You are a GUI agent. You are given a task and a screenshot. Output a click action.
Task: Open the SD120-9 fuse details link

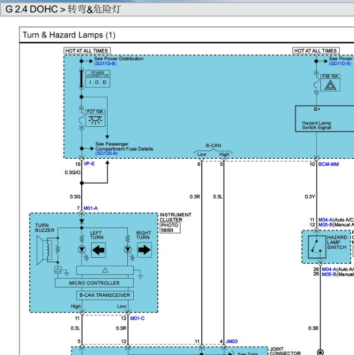(x=107, y=153)
